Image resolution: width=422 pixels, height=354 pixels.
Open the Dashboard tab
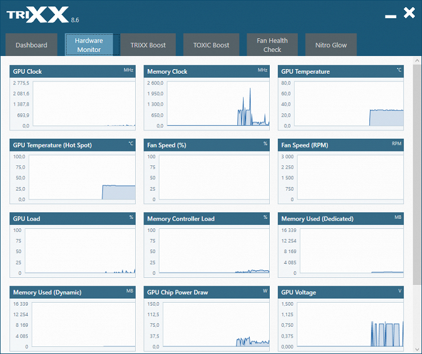[31, 45]
